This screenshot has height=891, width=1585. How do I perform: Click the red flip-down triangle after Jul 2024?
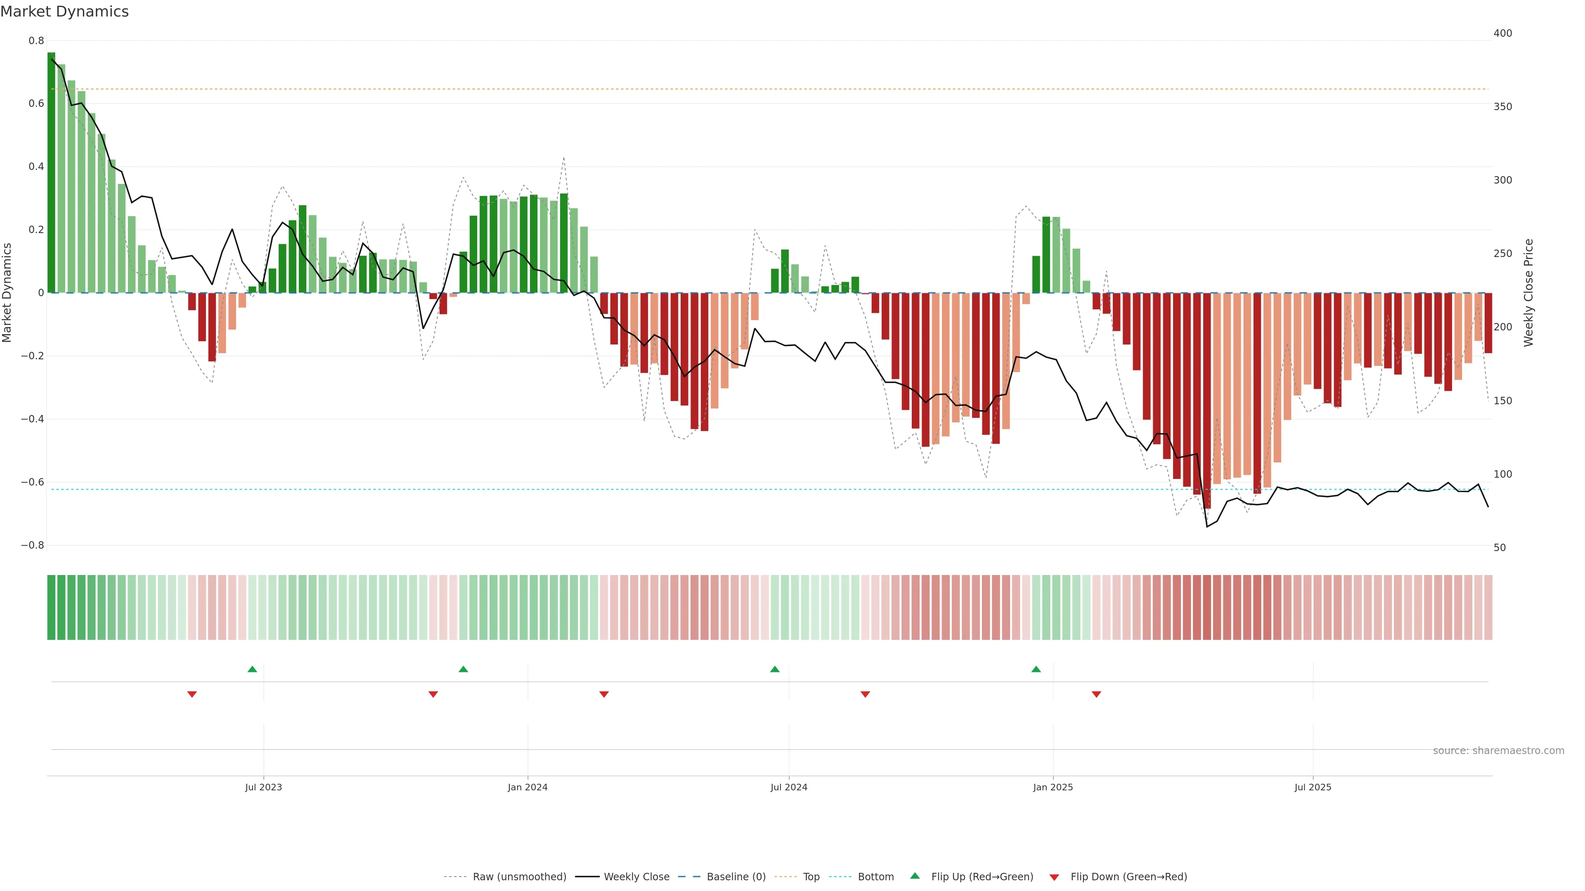[865, 694]
